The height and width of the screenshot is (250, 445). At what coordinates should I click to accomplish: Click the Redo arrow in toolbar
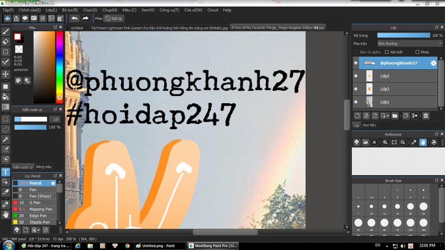(x=85, y=18)
